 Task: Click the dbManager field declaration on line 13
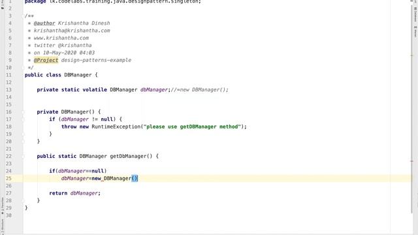154,90
